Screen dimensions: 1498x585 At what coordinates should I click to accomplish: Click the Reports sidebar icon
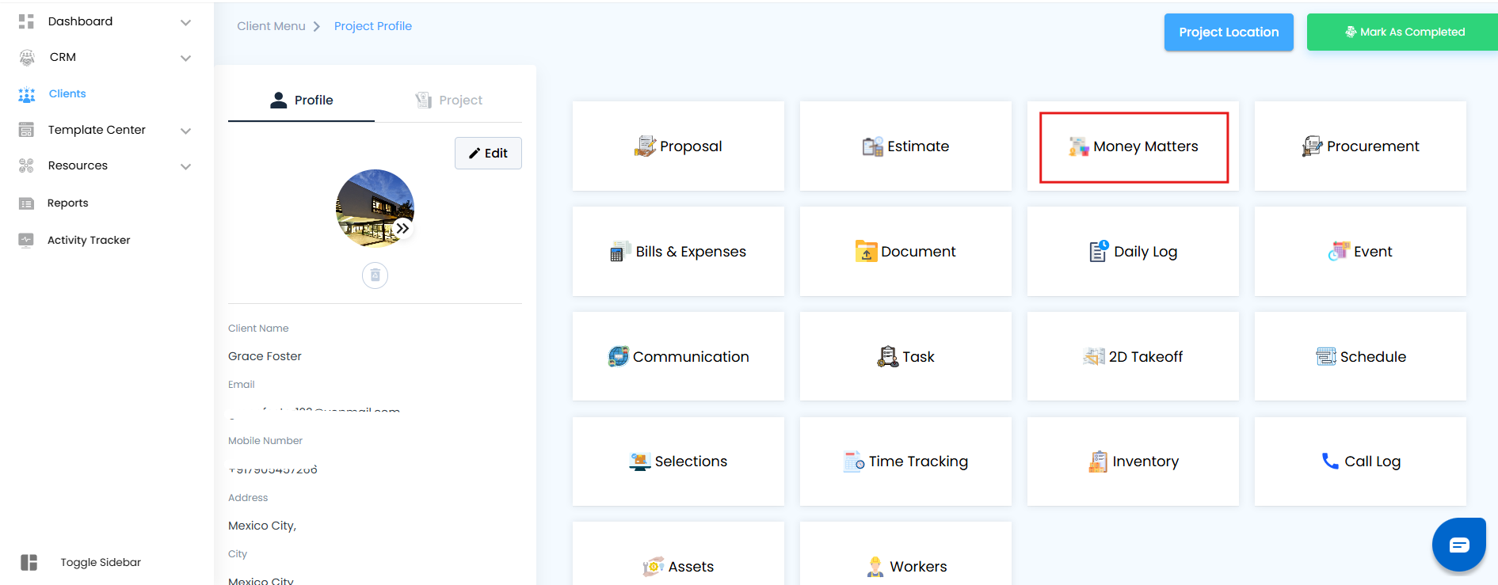tap(26, 203)
